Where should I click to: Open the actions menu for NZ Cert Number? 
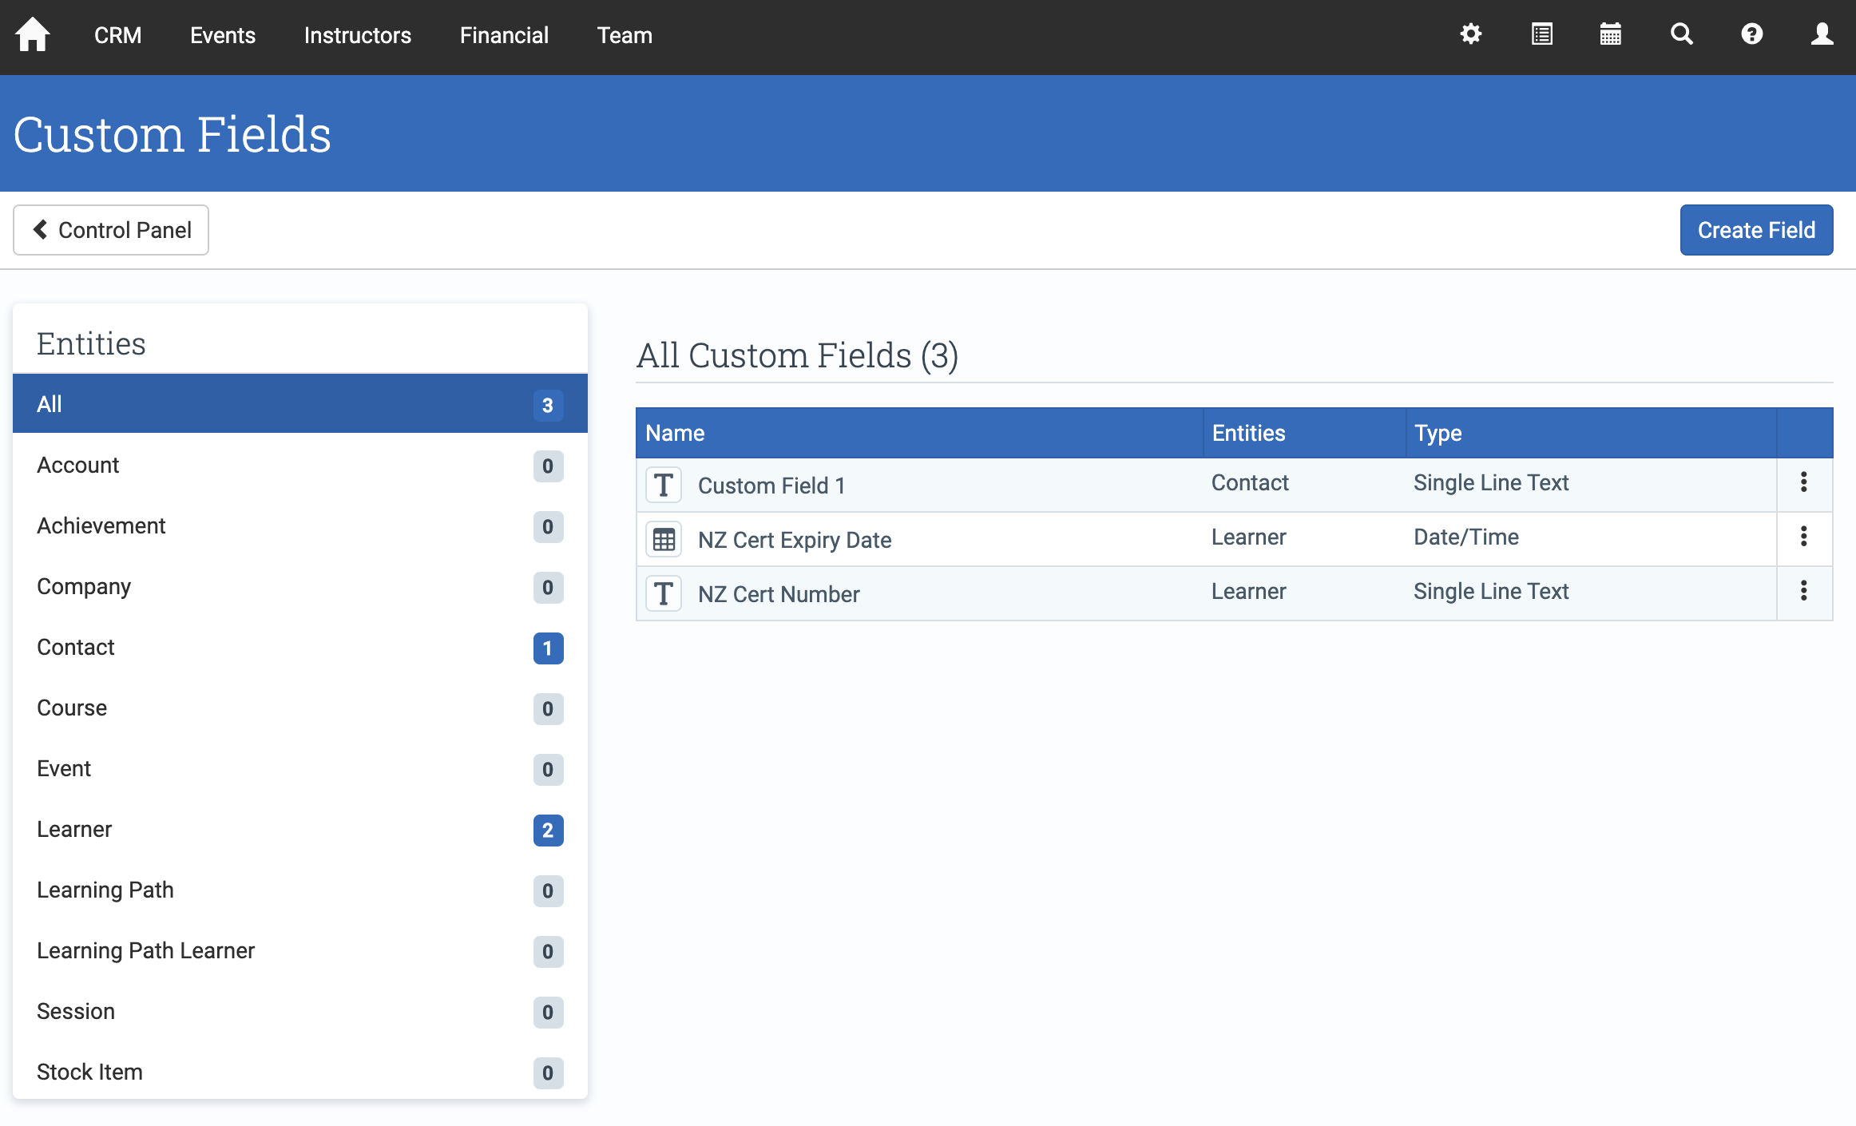pyautogui.click(x=1804, y=591)
